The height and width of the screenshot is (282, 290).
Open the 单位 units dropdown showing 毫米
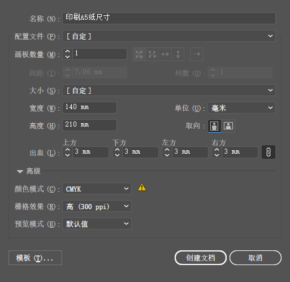pyautogui.click(x=241, y=108)
